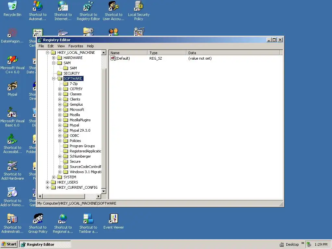Select the Program Groups key
The height and width of the screenshot is (249, 332).
click(x=82, y=146)
